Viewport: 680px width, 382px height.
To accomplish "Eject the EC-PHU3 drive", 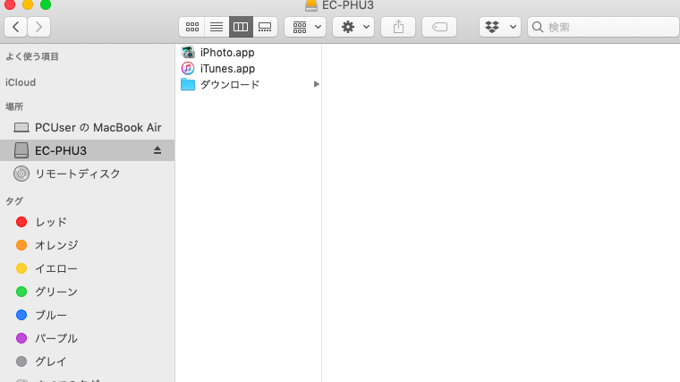I will pos(157,150).
